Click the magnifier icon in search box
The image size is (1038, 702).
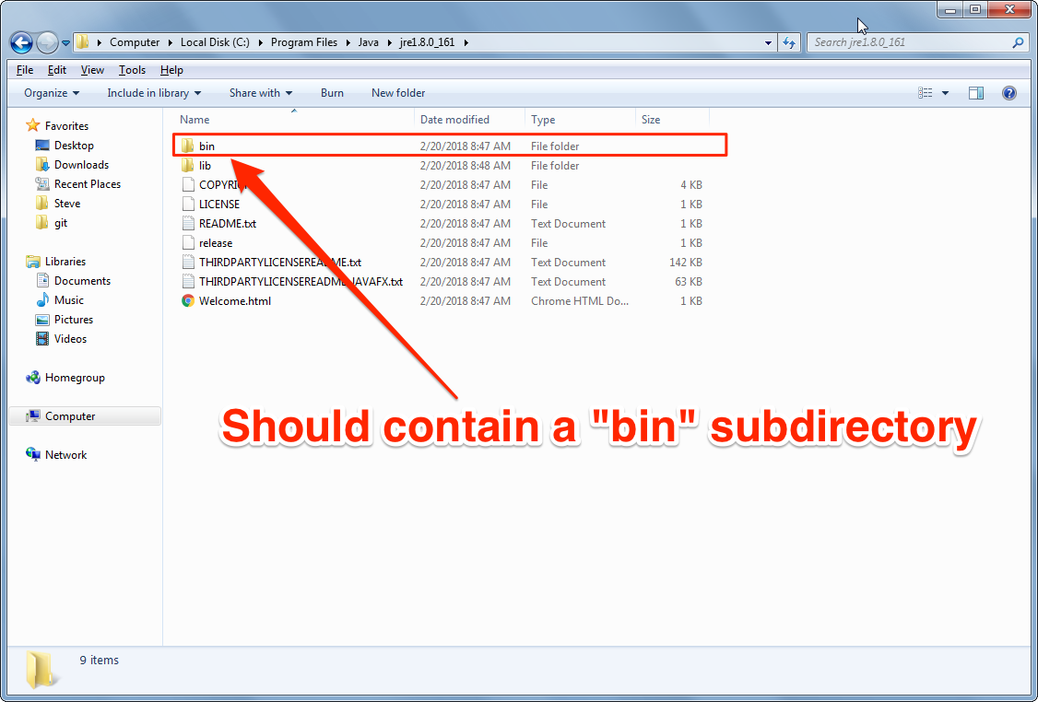[1018, 42]
